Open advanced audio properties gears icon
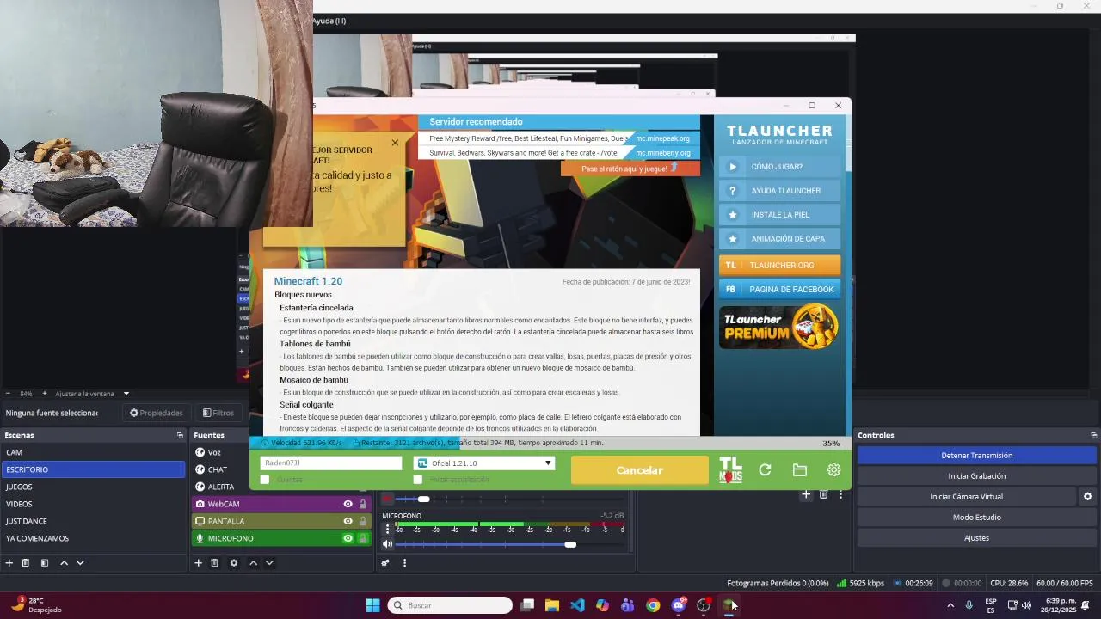Screen dimensions: 1101x619 pyautogui.click(x=385, y=563)
